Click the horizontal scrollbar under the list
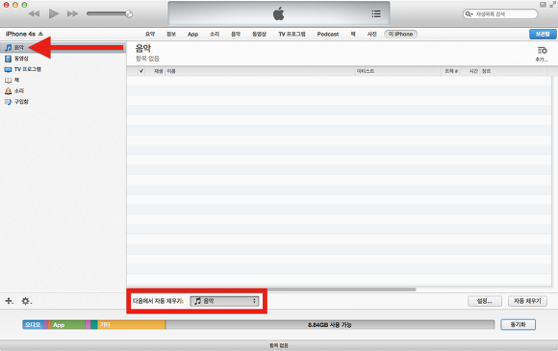This screenshot has width=558, height=351. pyautogui.click(x=272, y=289)
